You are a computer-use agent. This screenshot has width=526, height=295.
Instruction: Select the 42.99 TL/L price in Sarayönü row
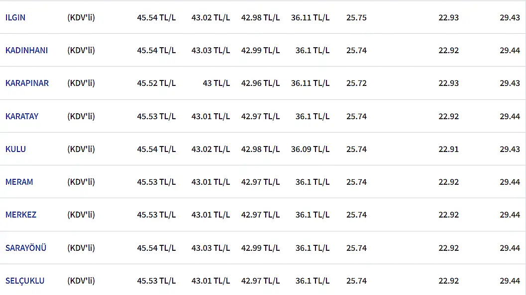point(260,248)
